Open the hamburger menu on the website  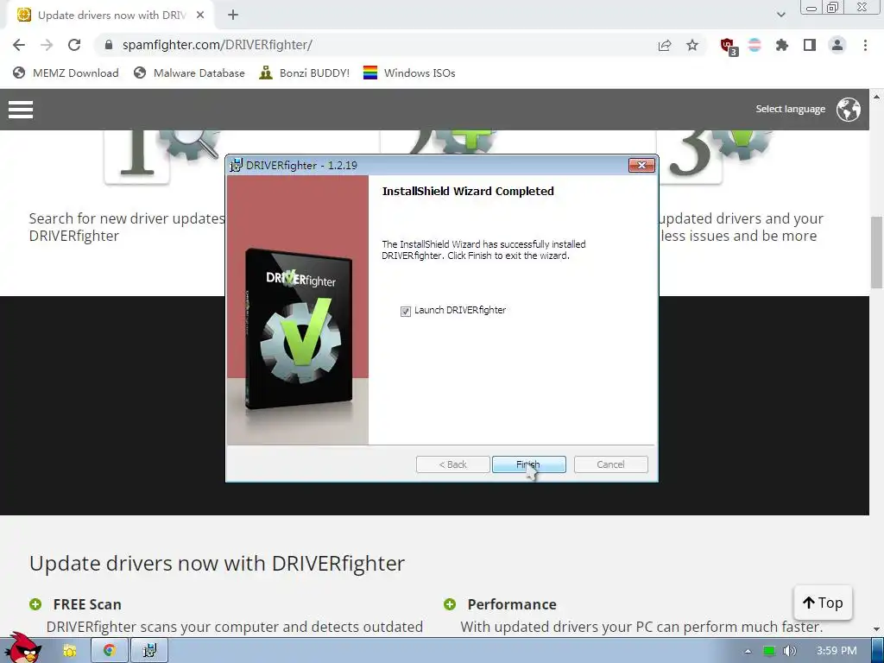click(21, 110)
